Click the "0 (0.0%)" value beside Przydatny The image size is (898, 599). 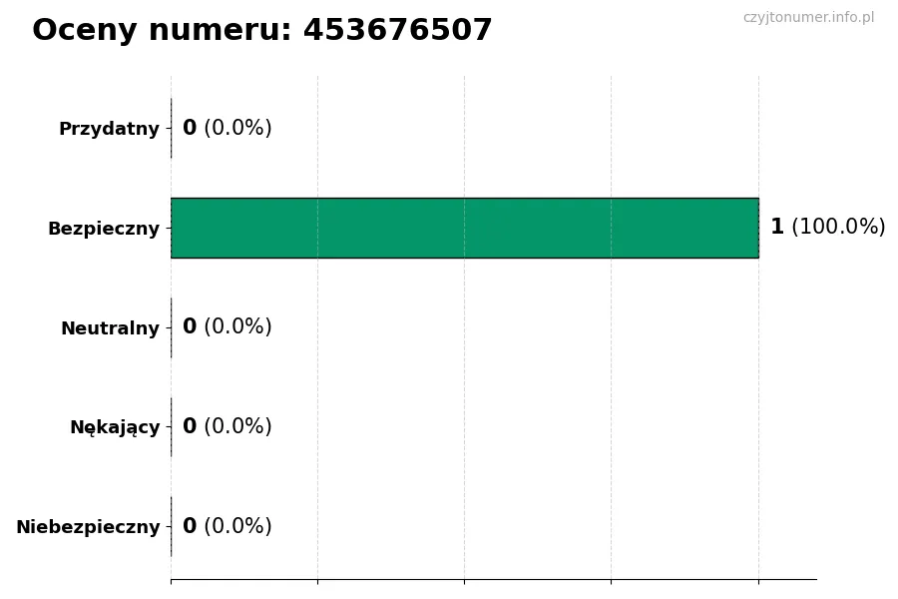click(226, 129)
